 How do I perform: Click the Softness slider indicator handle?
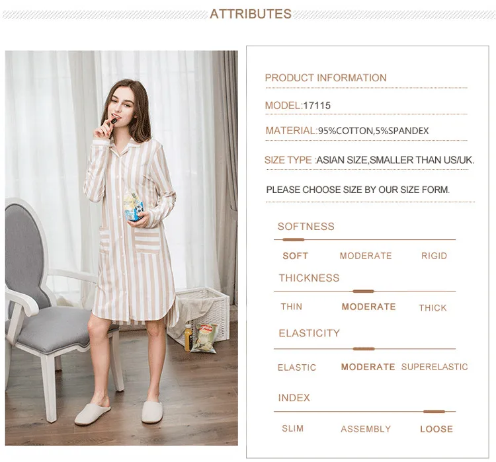pyautogui.click(x=294, y=240)
